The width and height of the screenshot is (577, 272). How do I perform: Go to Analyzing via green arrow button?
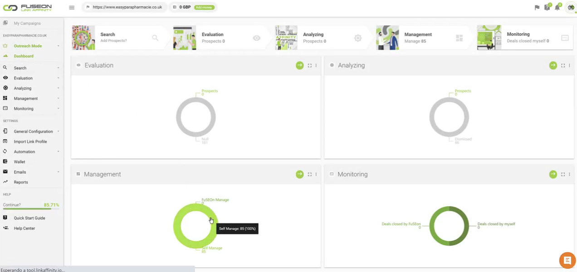click(553, 65)
